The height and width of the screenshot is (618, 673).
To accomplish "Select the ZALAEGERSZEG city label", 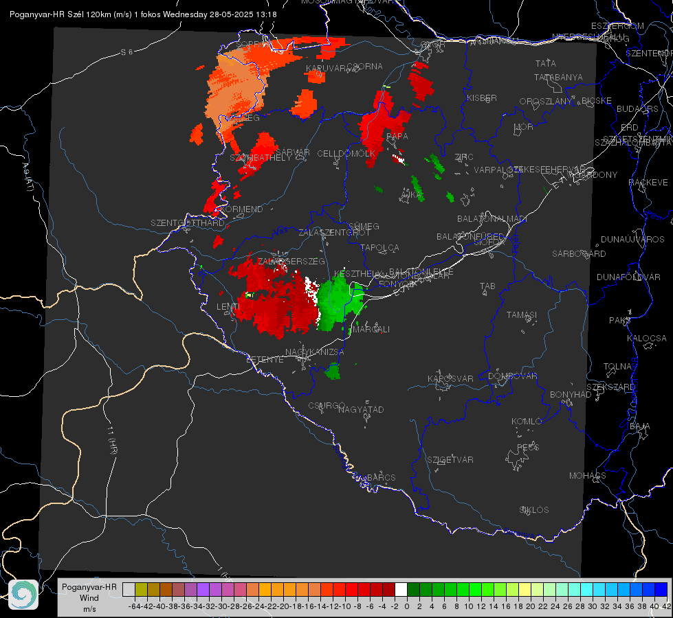I will point(291,261).
